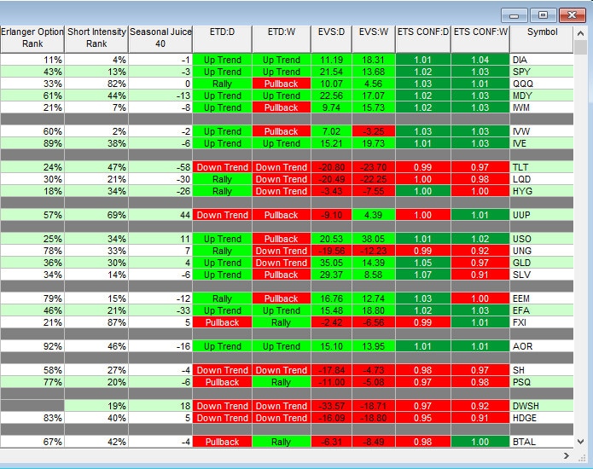
Task: Sort by Erlanger Option Rank column header
Action: click(32, 39)
